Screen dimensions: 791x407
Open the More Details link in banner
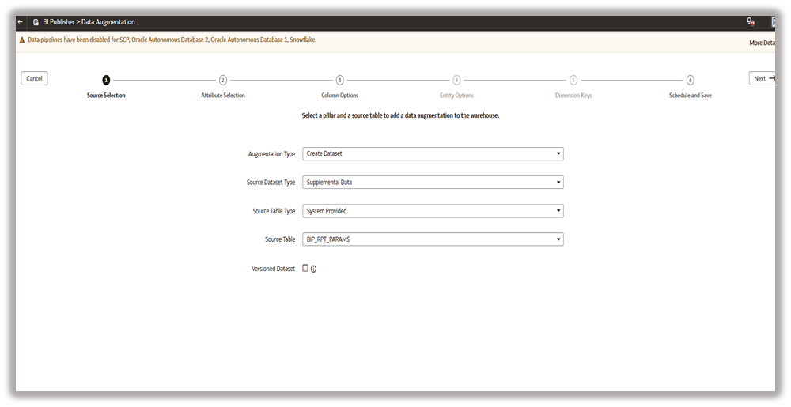coord(763,43)
